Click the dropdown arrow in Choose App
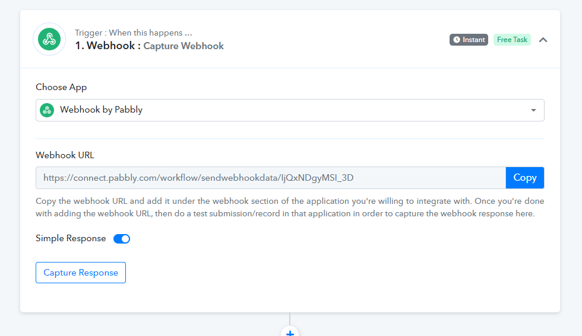This screenshot has height=336, width=582. click(533, 110)
